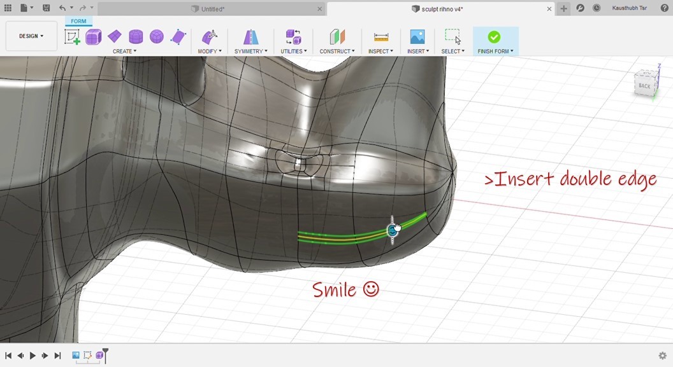Create a T-spline Sphere
This screenshot has height=367, width=673.
pos(157,37)
